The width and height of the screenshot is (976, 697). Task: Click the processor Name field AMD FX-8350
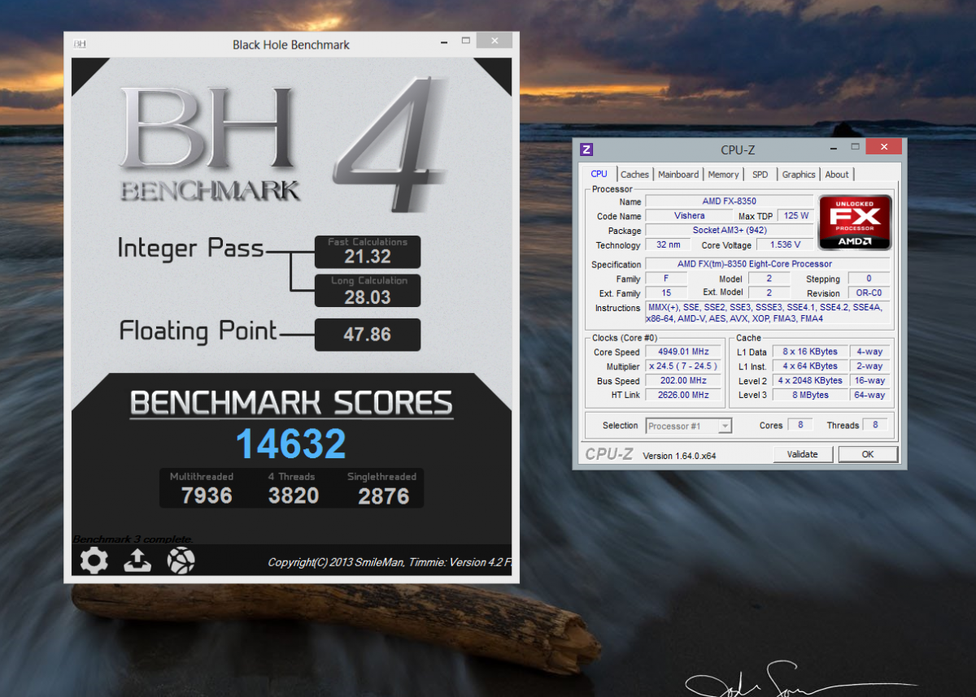click(x=729, y=201)
